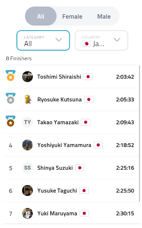142x228 pixels.
Task: Click the chevron arrow in the Country selector
Action: click(x=117, y=40)
